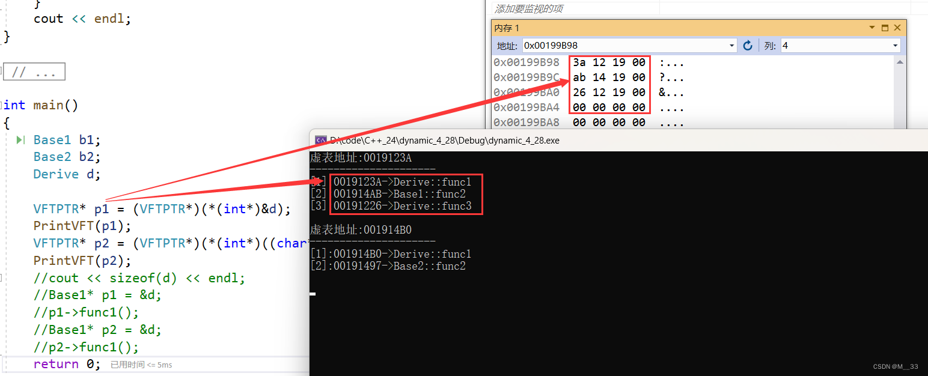Click the comment '//p2->func1();'

tap(86, 348)
